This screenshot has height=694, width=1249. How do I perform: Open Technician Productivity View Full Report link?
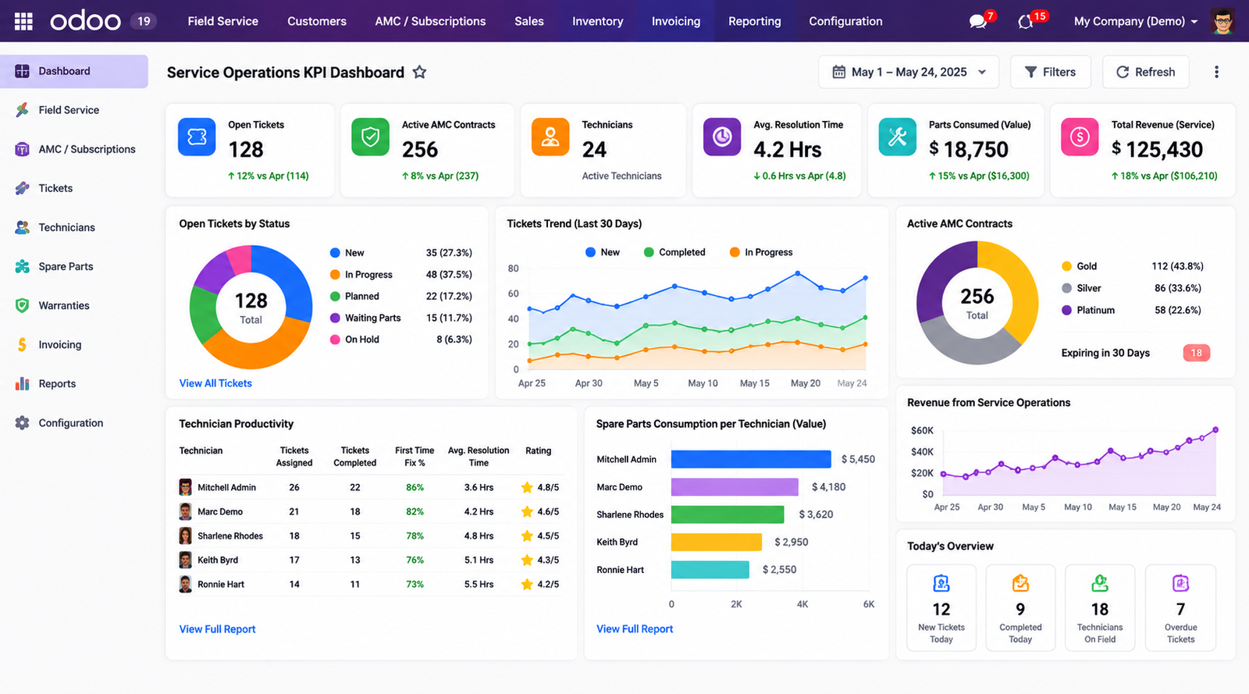[217, 629]
